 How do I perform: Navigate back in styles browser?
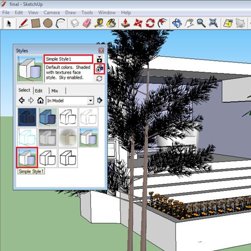(22, 100)
